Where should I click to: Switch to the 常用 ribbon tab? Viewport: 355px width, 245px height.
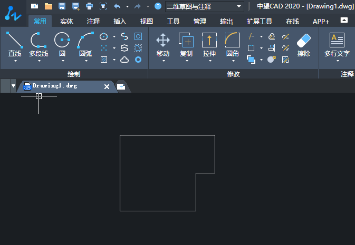point(40,21)
